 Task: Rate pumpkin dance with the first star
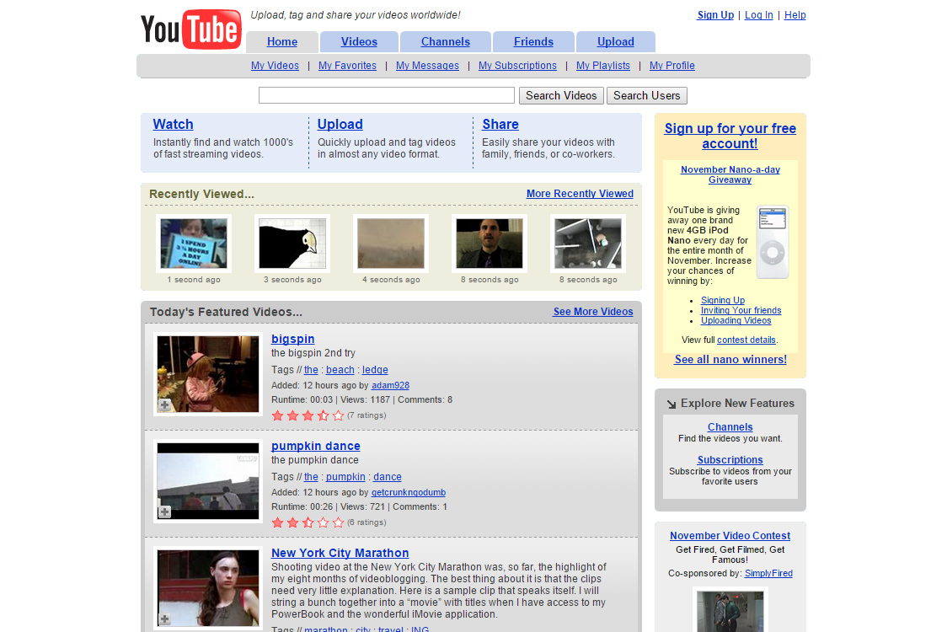[278, 522]
